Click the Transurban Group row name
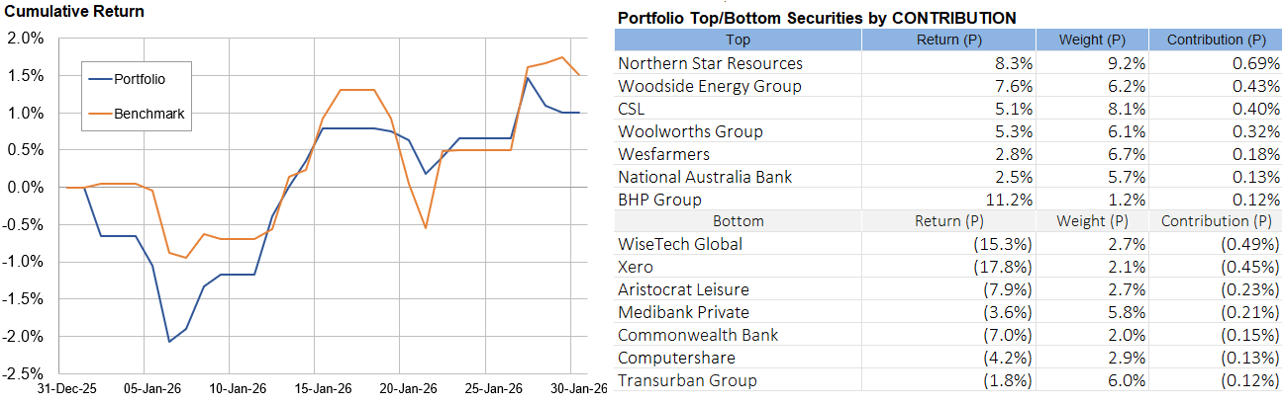This screenshot has height=404, width=1286. click(687, 380)
